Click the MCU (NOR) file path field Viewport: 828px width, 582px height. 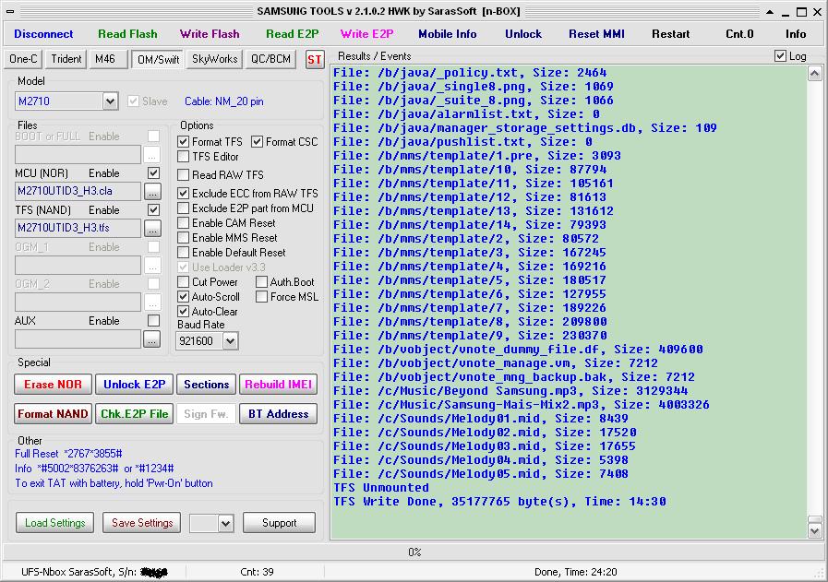[78, 191]
